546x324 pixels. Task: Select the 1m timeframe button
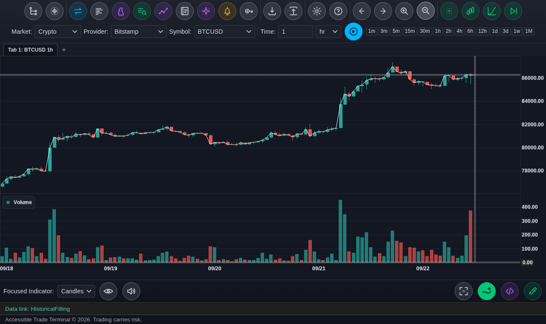tap(372, 31)
